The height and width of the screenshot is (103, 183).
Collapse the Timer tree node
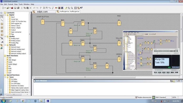5,77
